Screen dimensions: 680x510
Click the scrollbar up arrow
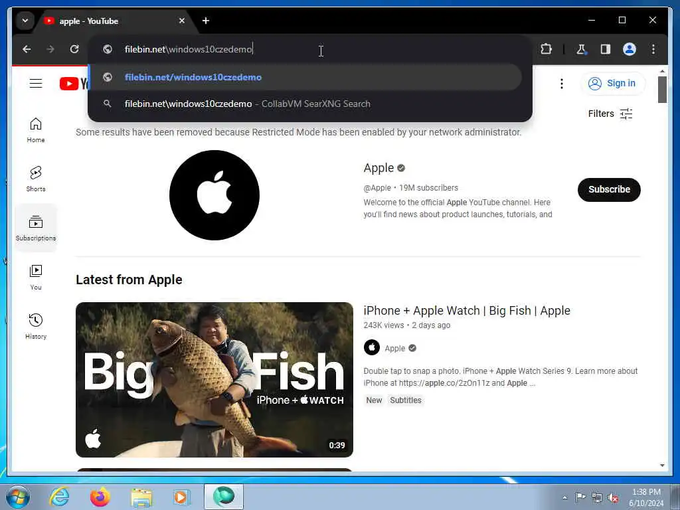[x=662, y=70]
